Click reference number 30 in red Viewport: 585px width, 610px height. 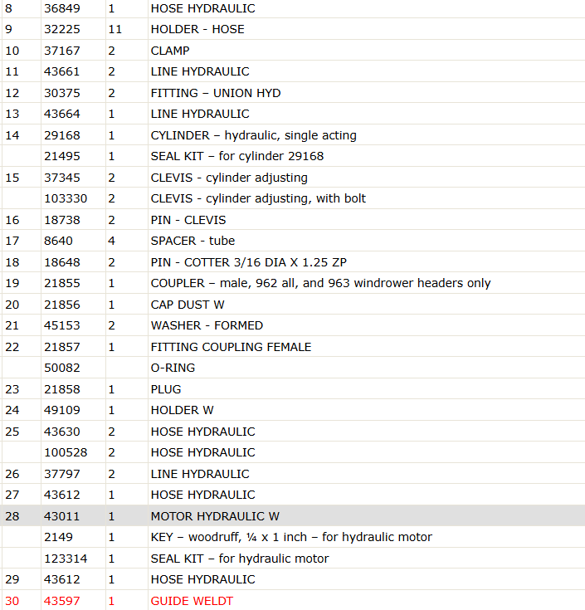[x=12, y=601]
